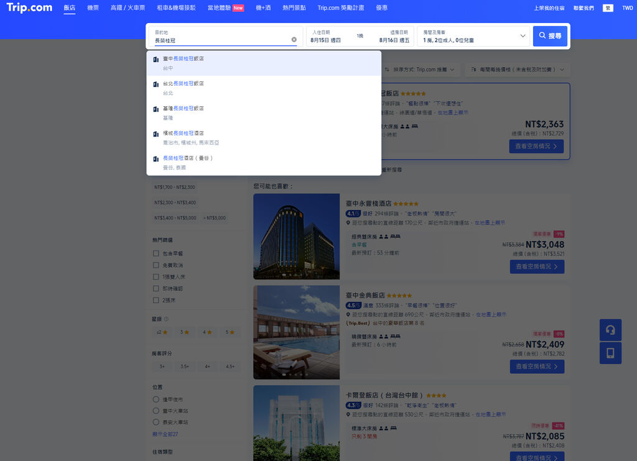
Task: Click the 目的地 destination input field
Action: (x=226, y=36)
